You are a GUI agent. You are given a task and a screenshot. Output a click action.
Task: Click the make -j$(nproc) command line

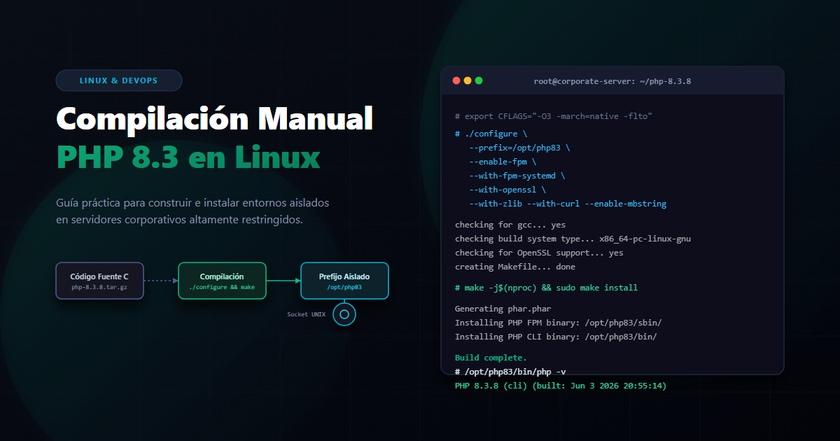tap(546, 288)
